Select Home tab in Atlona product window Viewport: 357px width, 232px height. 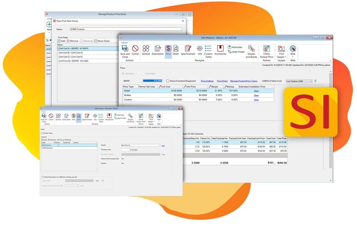124,42
